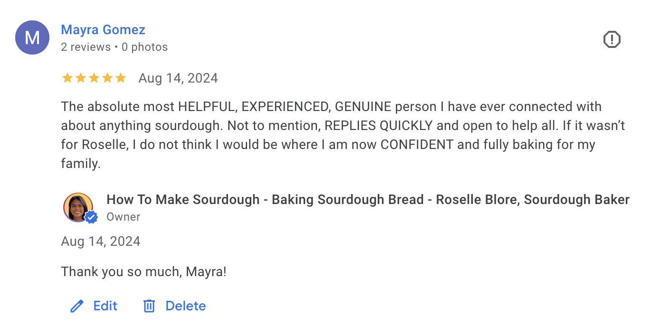Open Mayra Gomez's profile name link
Viewport: 651px width, 334px height.
tap(103, 30)
